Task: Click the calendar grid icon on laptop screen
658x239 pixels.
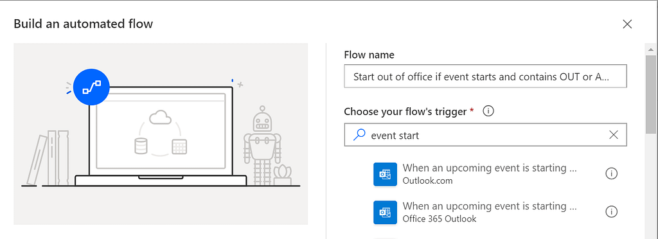Action: coord(179,146)
